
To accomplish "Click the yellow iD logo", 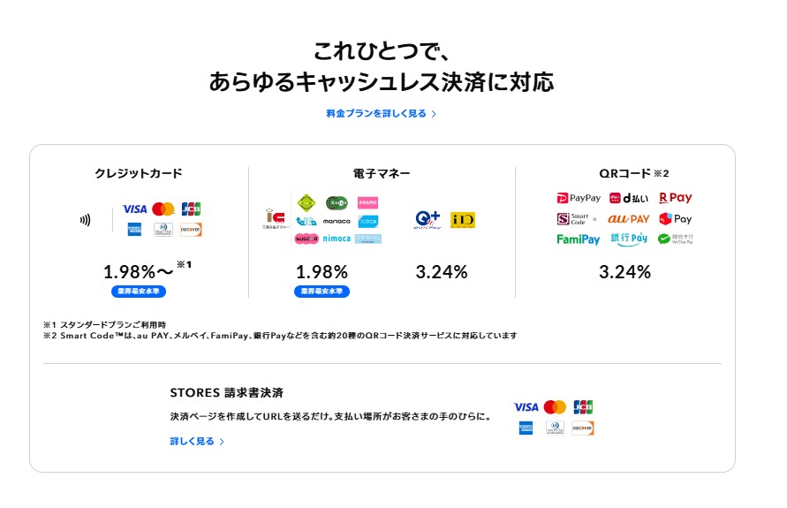I will (462, 220).
